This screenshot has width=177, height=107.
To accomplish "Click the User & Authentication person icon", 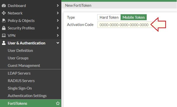I will [4, 43].
